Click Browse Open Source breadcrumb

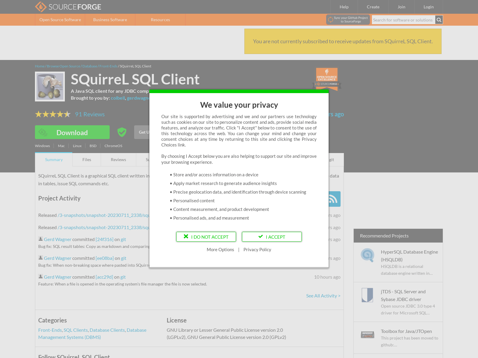(x=63, y=66)
